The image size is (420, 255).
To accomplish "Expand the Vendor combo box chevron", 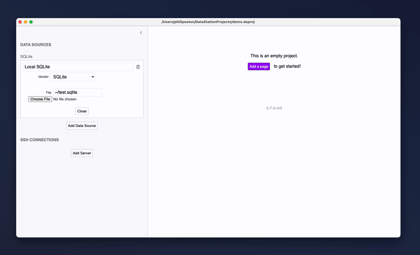I will coord(93,77).
